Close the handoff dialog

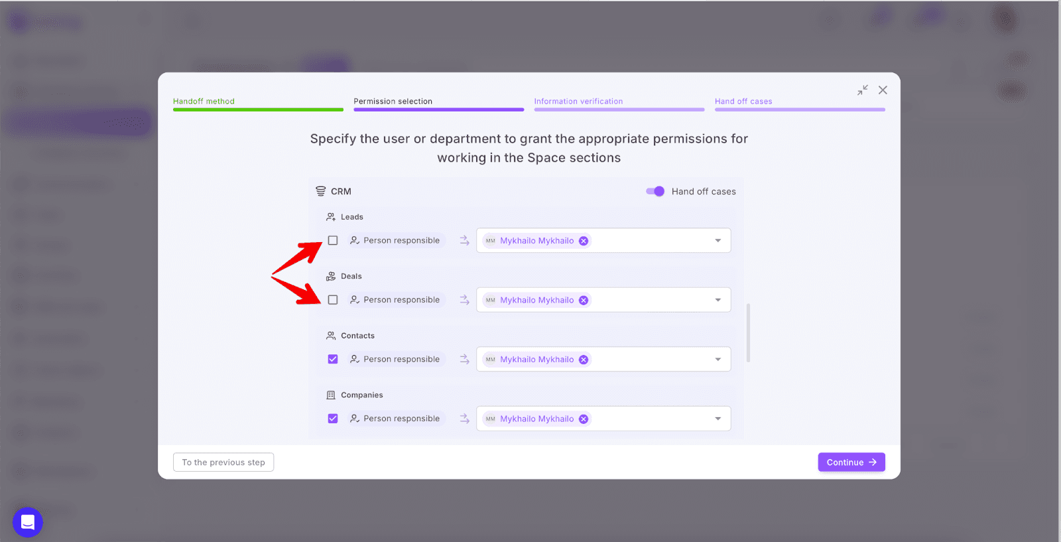pos(883,90)
